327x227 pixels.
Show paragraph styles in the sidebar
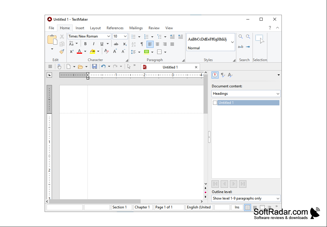tap(223, 75)
